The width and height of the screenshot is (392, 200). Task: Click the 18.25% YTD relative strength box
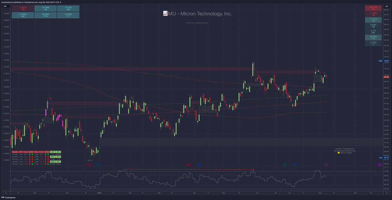(373, 38)
